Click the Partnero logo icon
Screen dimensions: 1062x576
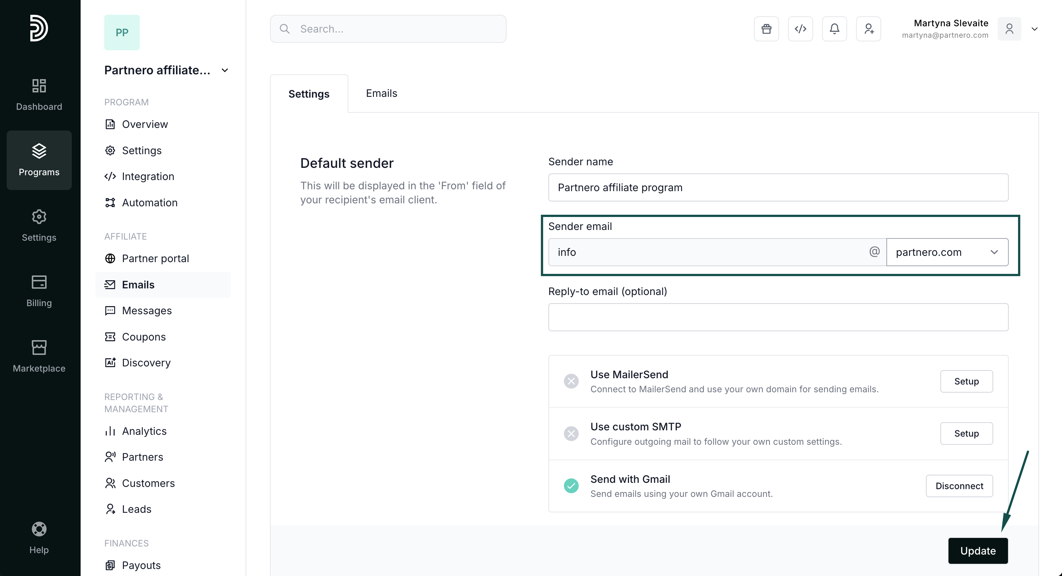click(x=39, y=28)
